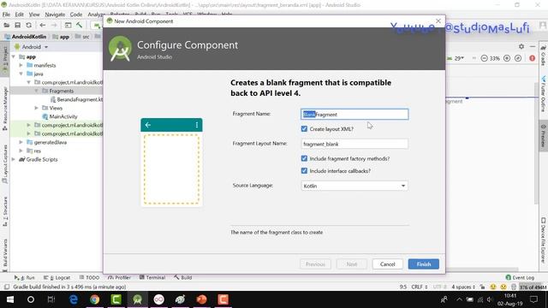Click the Open folder toolbar icon
The width and height of the screenshot is (548, 308).
(6, 25)
